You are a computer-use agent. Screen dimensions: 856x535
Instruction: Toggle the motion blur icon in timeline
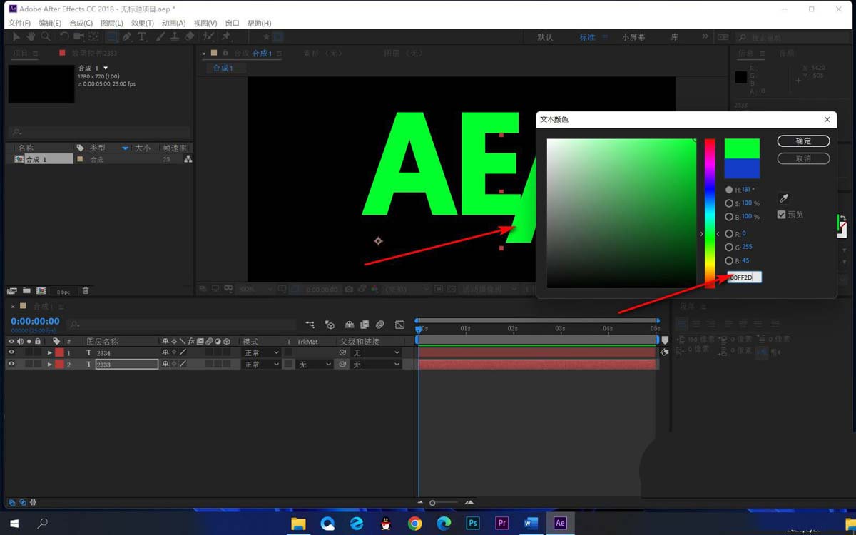380,325
